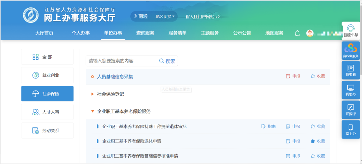362x164 pixels.
Task: Click 申报 for 特殊工种提前退休审批
Action: coord(293,126)
